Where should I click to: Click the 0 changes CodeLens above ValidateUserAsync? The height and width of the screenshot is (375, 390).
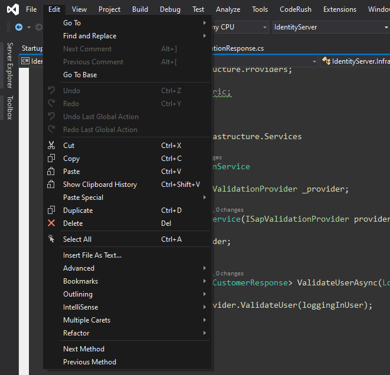(230, 274)
